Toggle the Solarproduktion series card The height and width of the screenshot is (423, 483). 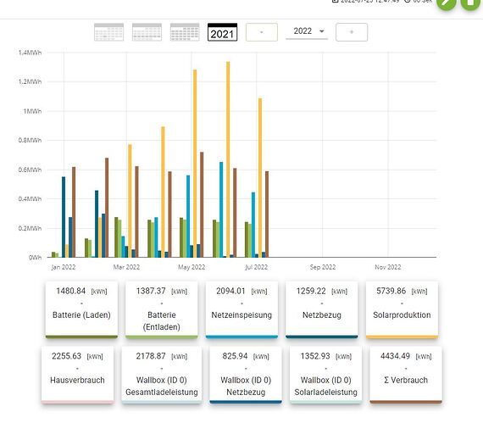point(402,309)
